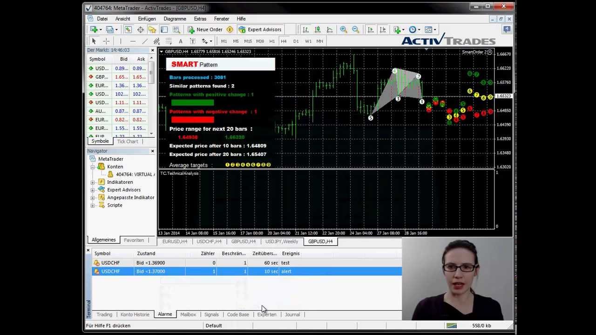Select the text tool (A)
Screen dimensions: 596x335
pos(181,41)
